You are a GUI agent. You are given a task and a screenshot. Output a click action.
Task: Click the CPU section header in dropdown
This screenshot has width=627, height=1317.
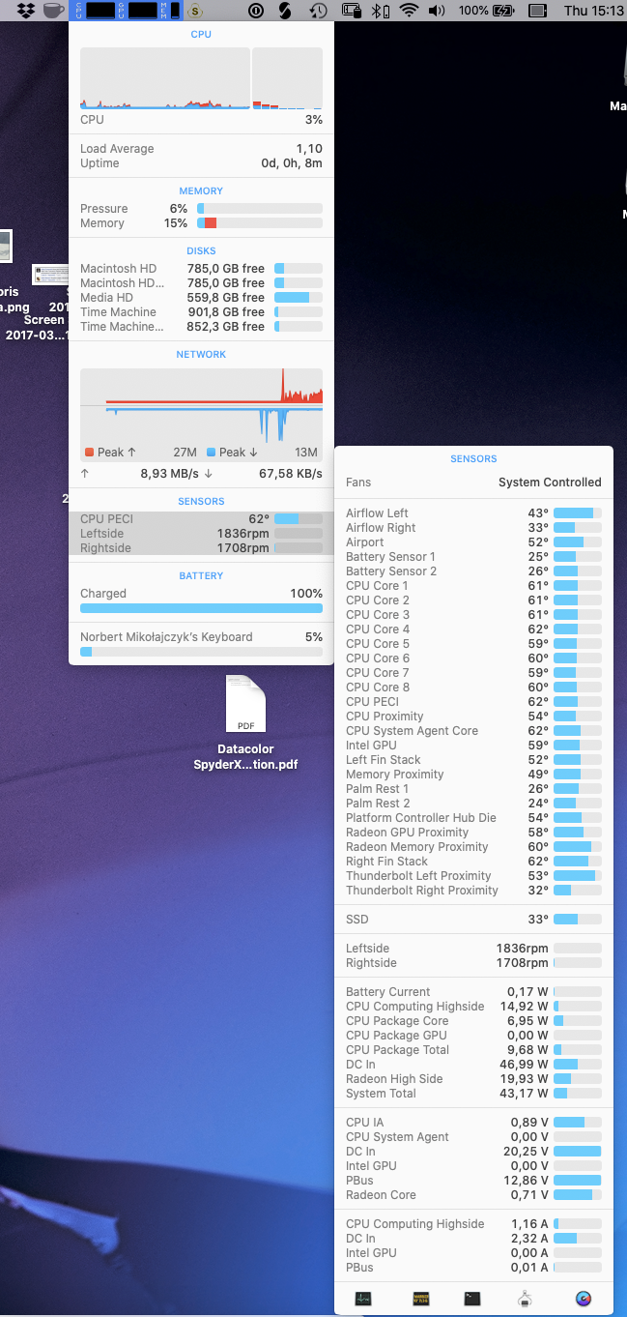pos(201,34)
